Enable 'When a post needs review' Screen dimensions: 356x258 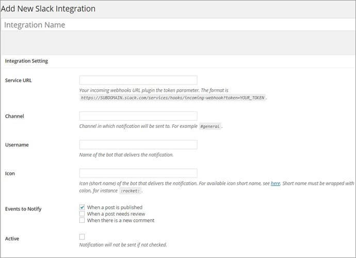[x=82, y=214]
